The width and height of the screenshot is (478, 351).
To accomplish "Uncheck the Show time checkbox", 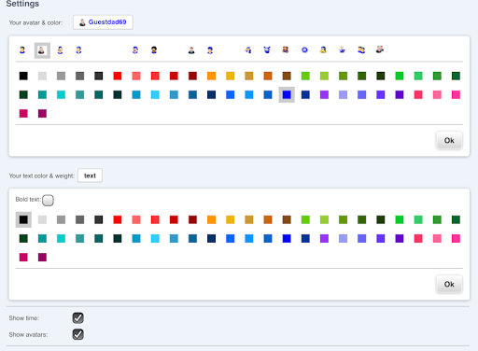I will coord(78,318).
